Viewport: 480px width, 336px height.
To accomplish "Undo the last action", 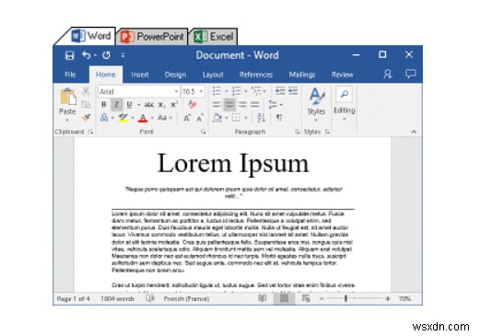I will click(x=87, y=55).
